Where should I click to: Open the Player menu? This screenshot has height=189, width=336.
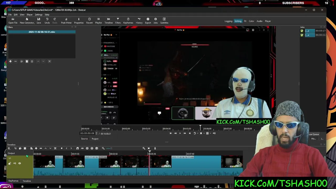coord(30,15)
